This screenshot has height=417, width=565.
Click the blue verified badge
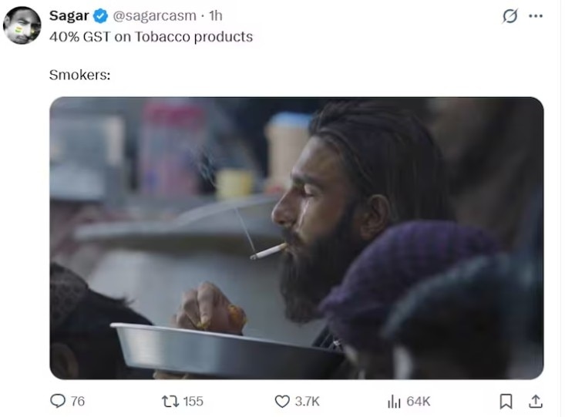[x=101, y=16]
